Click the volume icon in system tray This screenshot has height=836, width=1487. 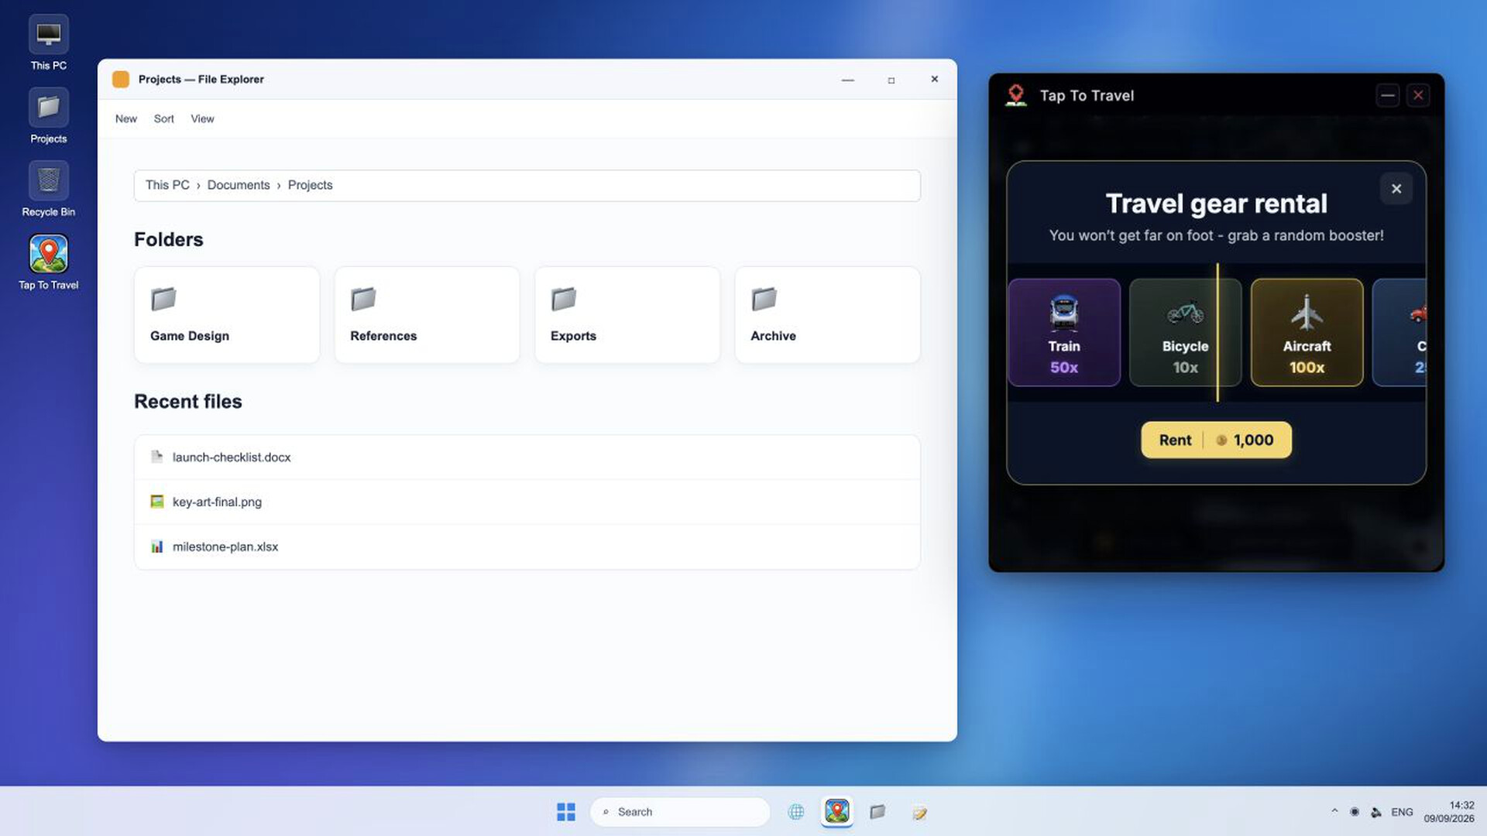[1376, 812]
